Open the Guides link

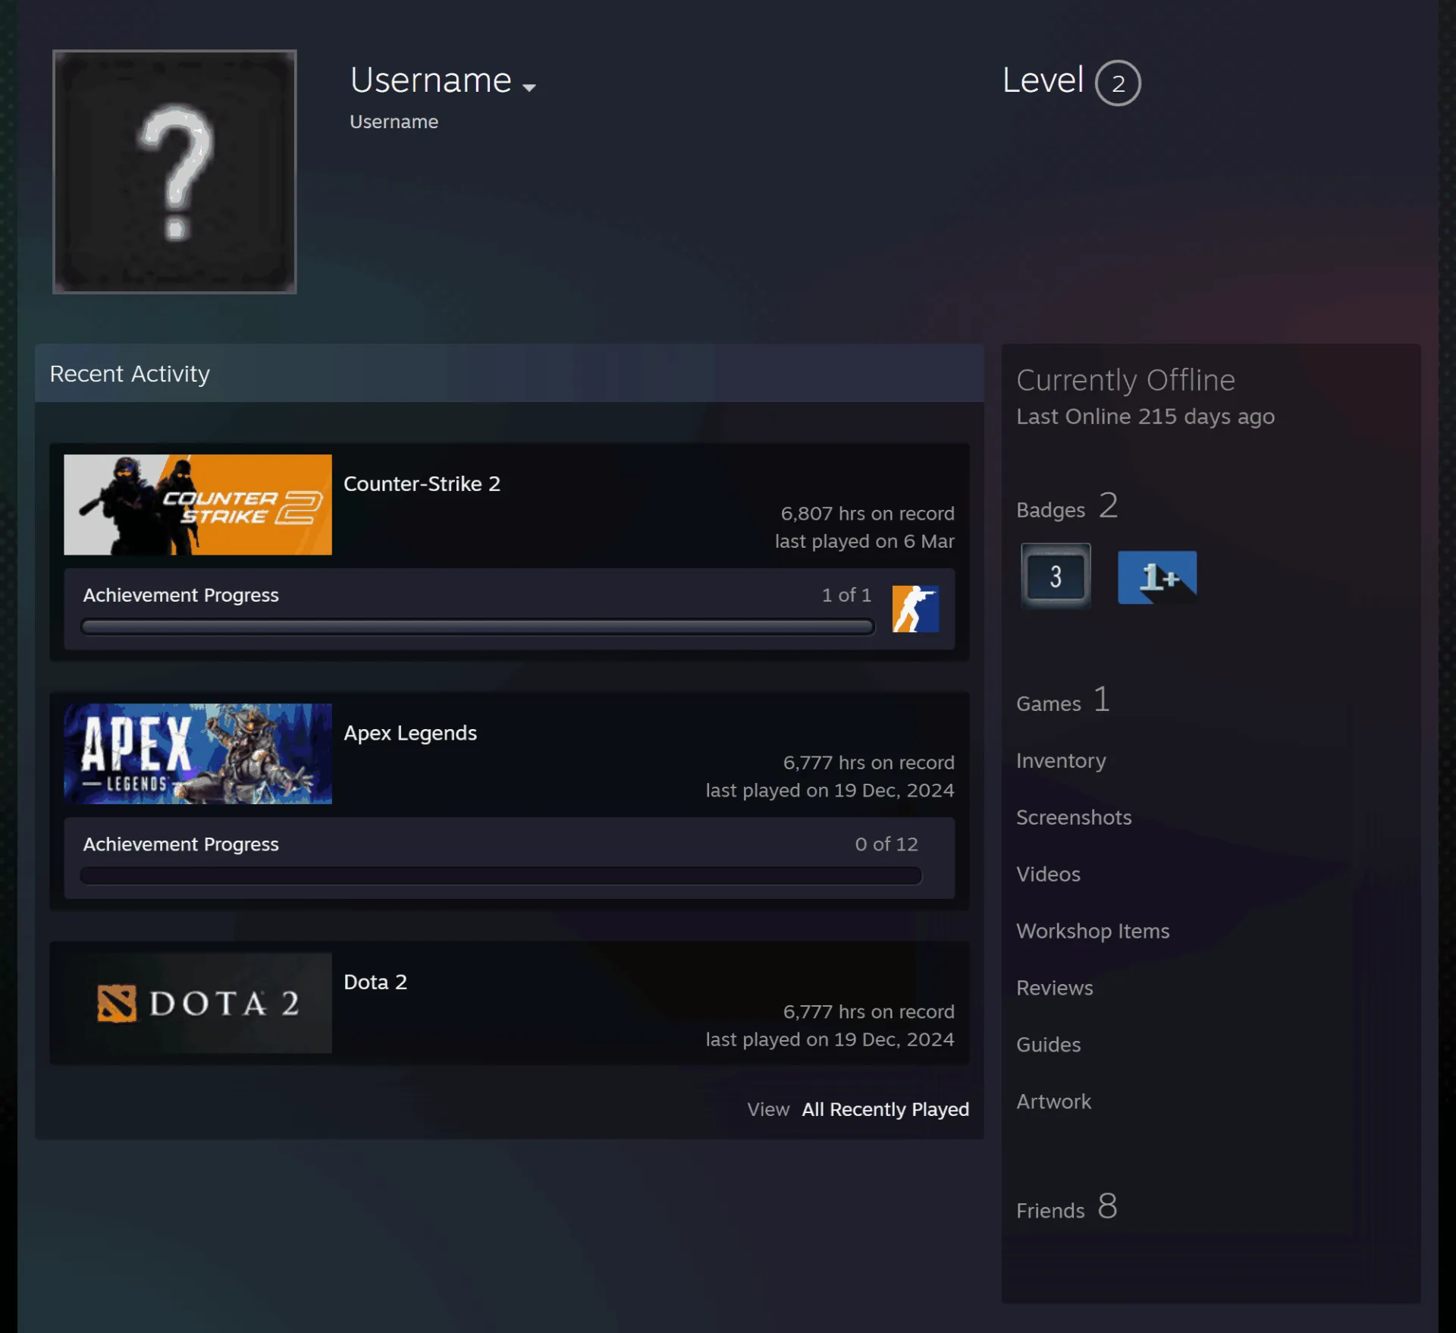point(1048,1045)
